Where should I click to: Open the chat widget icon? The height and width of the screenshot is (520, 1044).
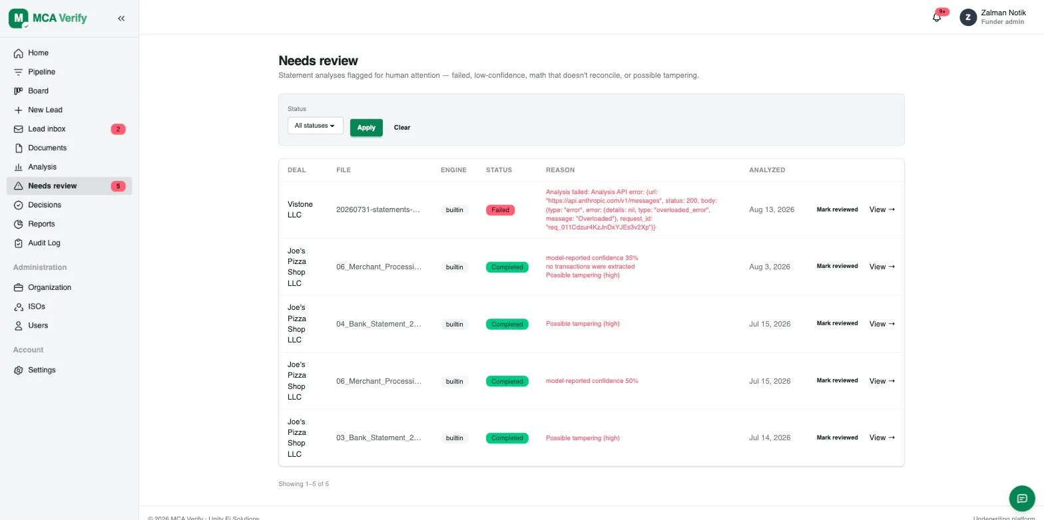click(1022, 498)
